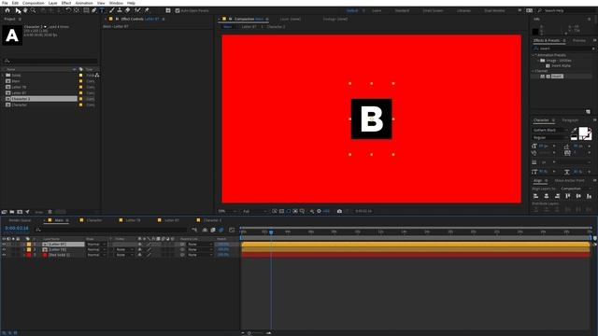The image size is (598, 336).
Task: Open the Effect menu
Action: coord(66,3)
